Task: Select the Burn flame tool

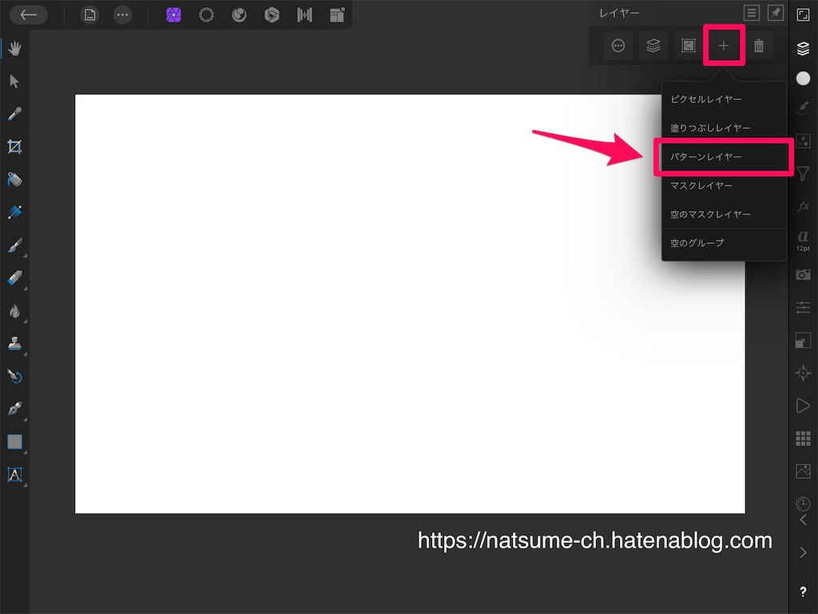Action: [14, 311]
